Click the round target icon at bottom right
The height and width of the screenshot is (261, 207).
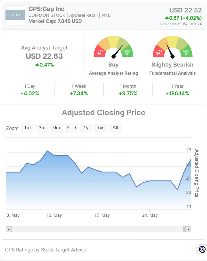point(202,249)
